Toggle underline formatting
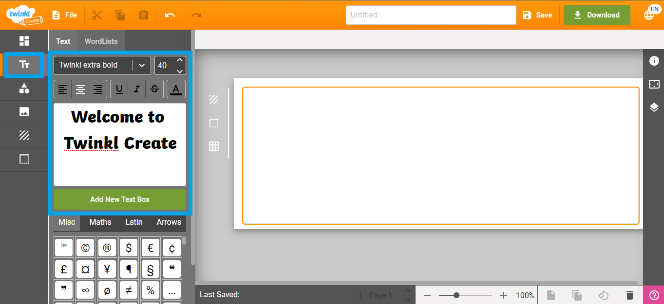Viewport: 664px width, 304px height. click(x=119, y=89)
